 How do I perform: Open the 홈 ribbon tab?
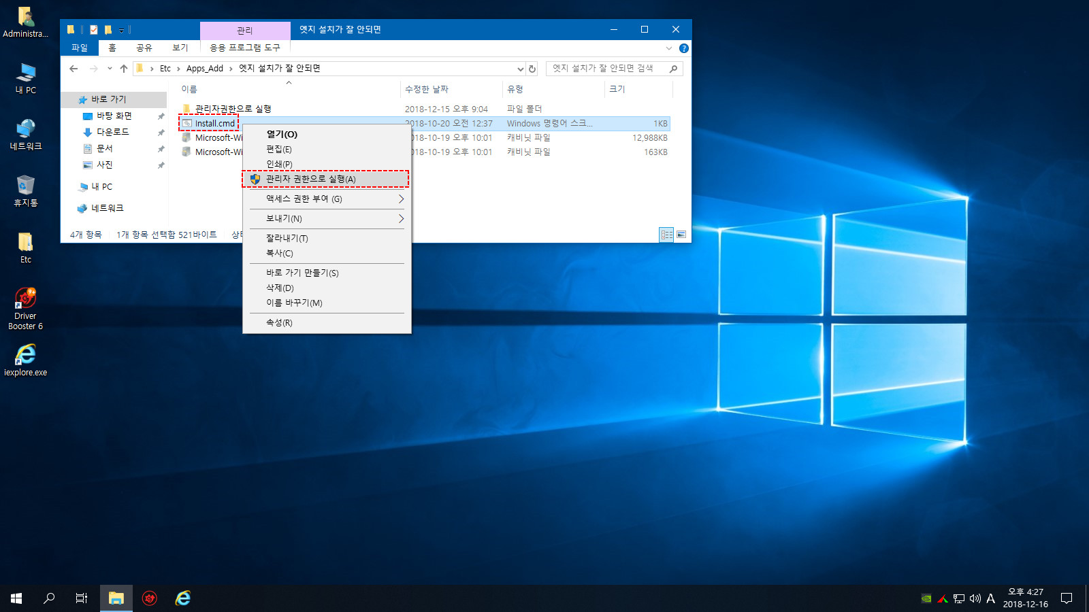[112, 48]
